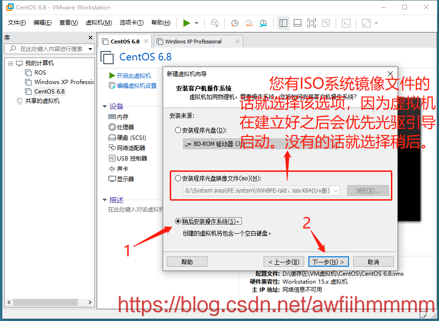Enter full screen mode icon
Screen dimensions: 439x321
pos(312,23)
